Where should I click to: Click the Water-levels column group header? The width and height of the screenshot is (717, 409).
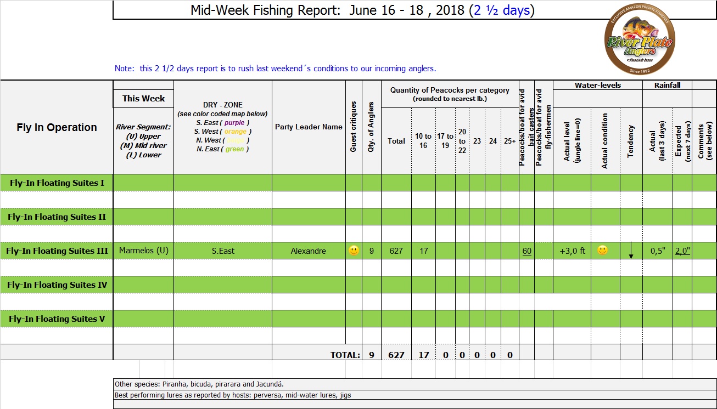pyautogui.click(x=597, y=86)
